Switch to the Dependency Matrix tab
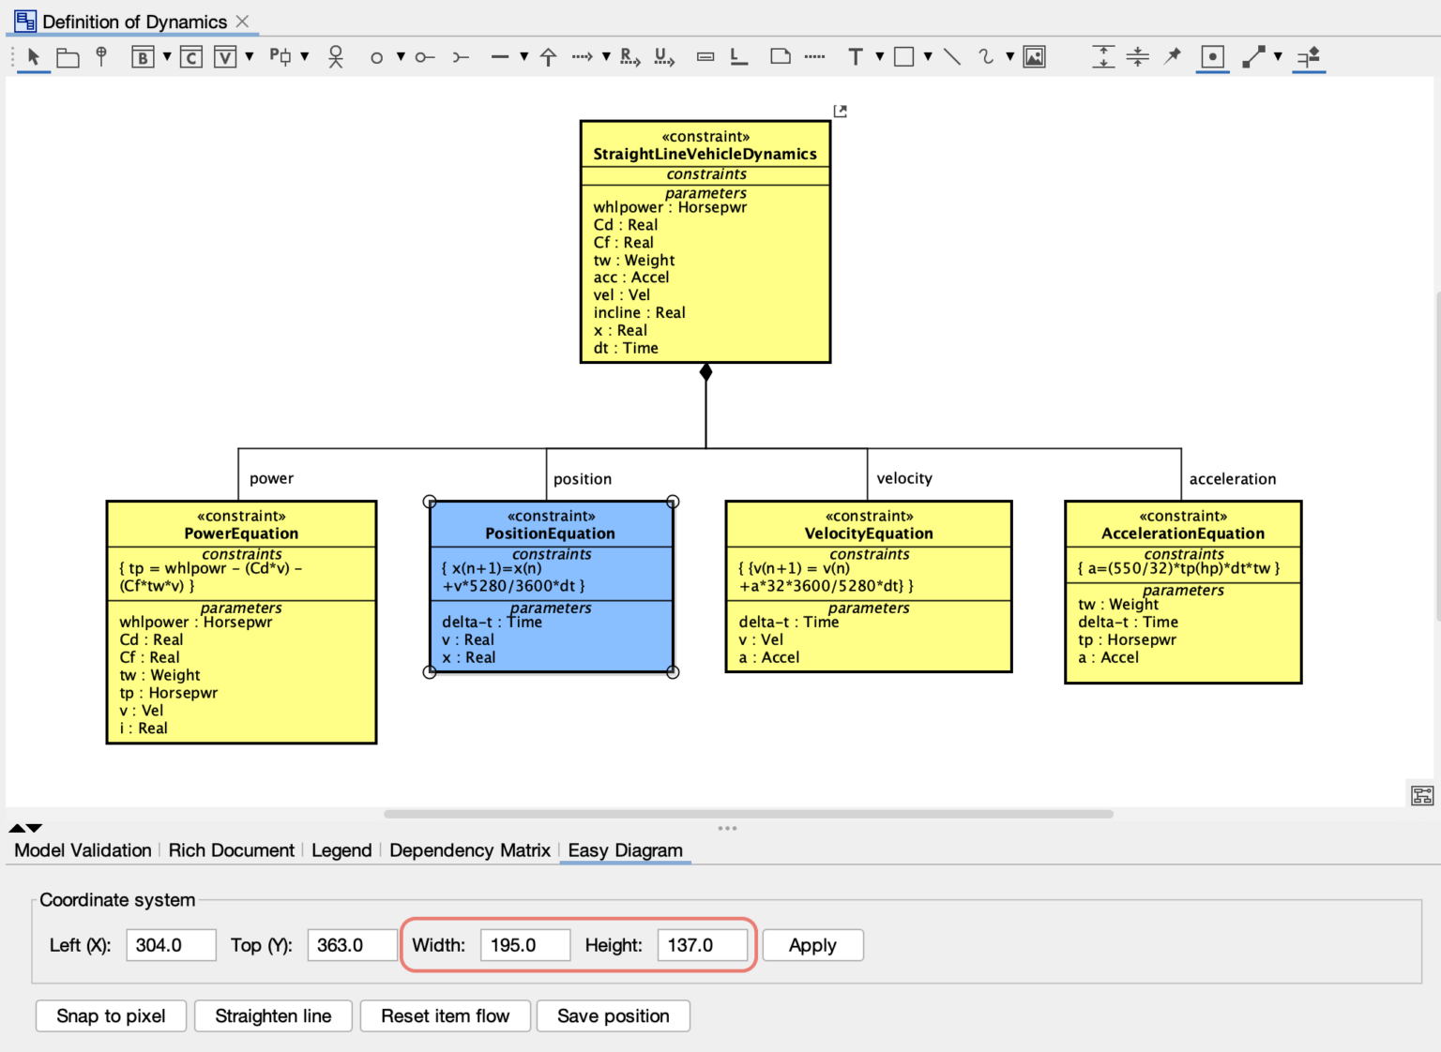Viewport: 1441px width, 1052px height. pyautogui.click(x=469, y=850)
